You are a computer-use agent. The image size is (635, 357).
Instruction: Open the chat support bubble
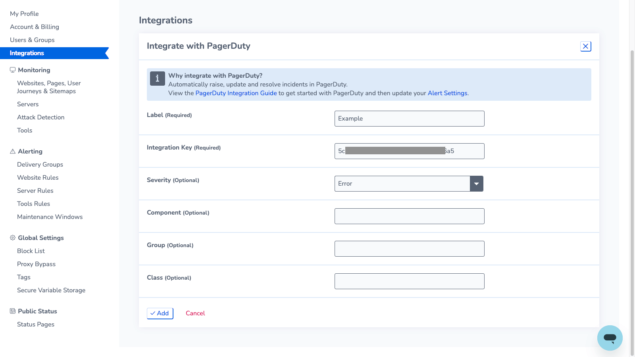tap(610, 338)
